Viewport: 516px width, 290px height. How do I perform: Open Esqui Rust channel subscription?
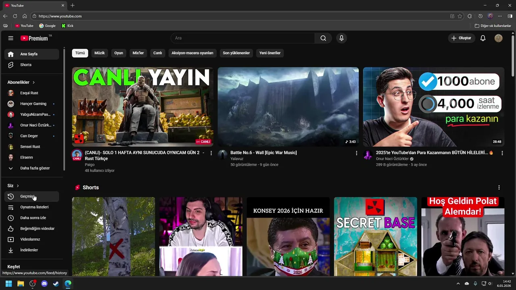coord(32,93)
